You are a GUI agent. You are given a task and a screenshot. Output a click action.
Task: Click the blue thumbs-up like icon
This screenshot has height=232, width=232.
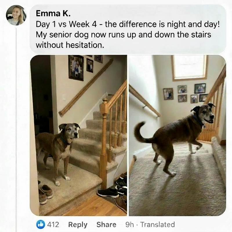pos(41,224)
